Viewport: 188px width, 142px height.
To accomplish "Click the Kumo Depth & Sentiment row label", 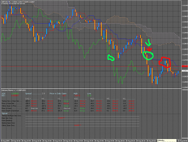I will coord(10,111).
